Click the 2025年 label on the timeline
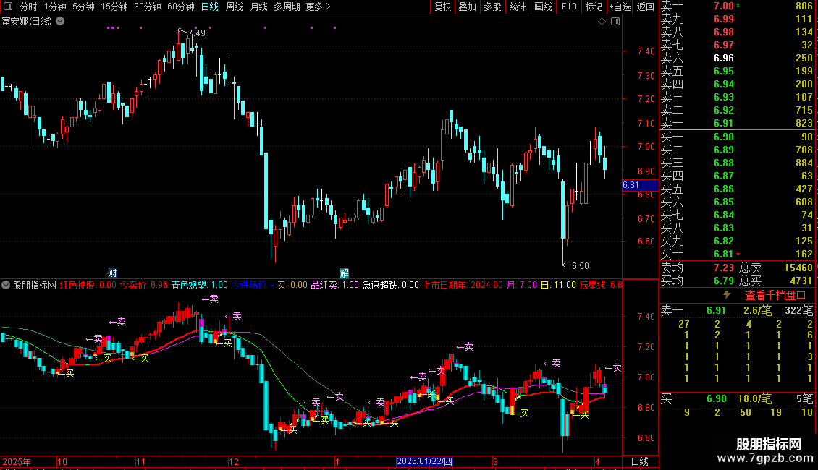This screenshot has height=470, width=818. 17,461
